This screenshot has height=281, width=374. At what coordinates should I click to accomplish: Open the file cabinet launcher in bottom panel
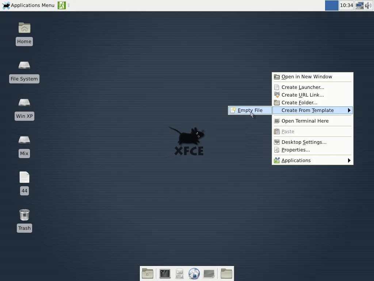[x=179, y=274]
